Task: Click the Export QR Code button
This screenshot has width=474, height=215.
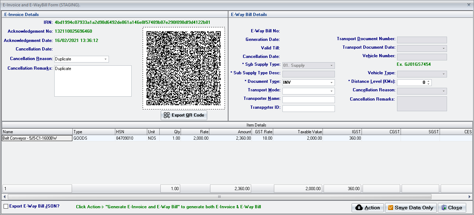Action: pos(184,115)
